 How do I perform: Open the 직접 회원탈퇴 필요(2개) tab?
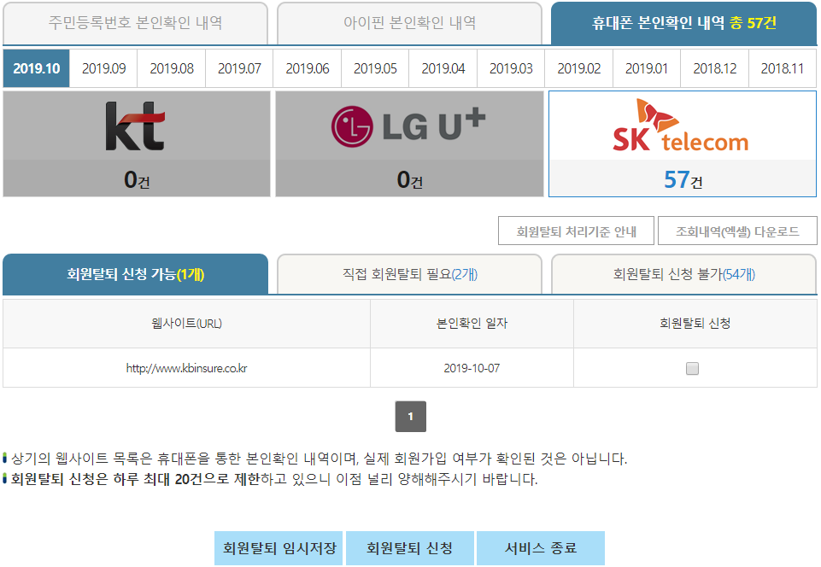(x=409, y=274)
